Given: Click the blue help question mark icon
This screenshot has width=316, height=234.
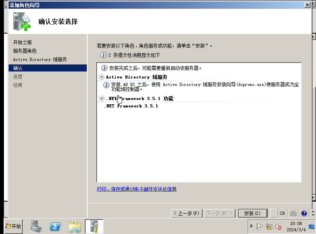Looking at the screenshot, I should [304, 213].
